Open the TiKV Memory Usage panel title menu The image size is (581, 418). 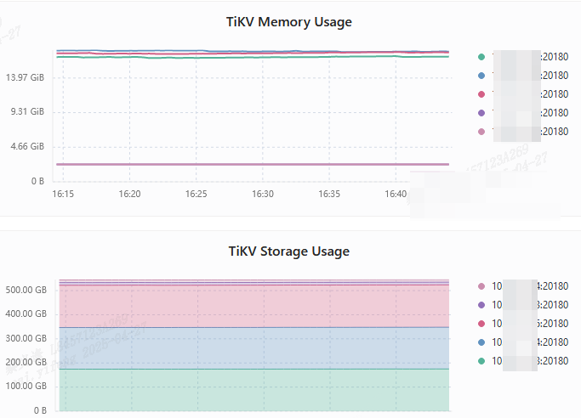(x=289, y=22)
